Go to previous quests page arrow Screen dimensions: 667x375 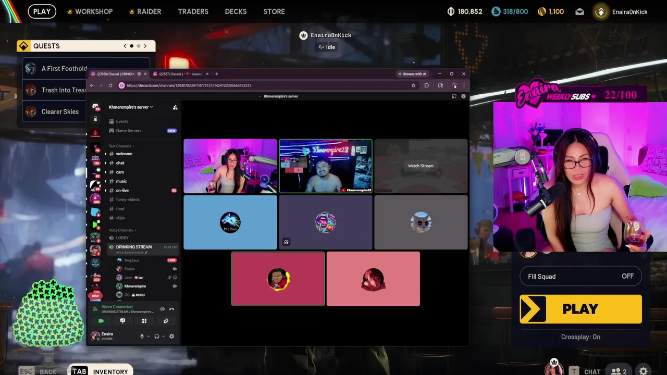click(x=125, y=46)
